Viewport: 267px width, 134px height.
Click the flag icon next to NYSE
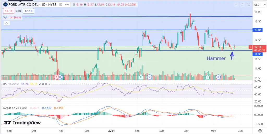point(60,5)
